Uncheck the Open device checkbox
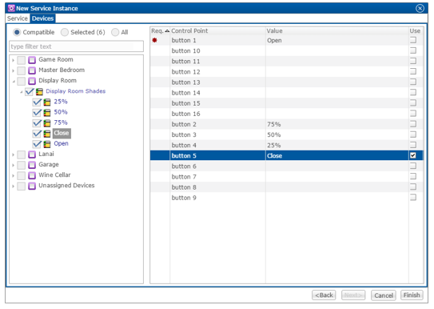Image resolution: width=434 pixels, height=309 pixels. tap(37, 144)
